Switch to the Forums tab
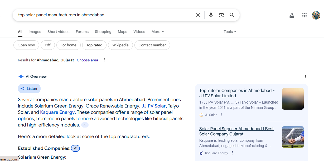 (82, 32)
